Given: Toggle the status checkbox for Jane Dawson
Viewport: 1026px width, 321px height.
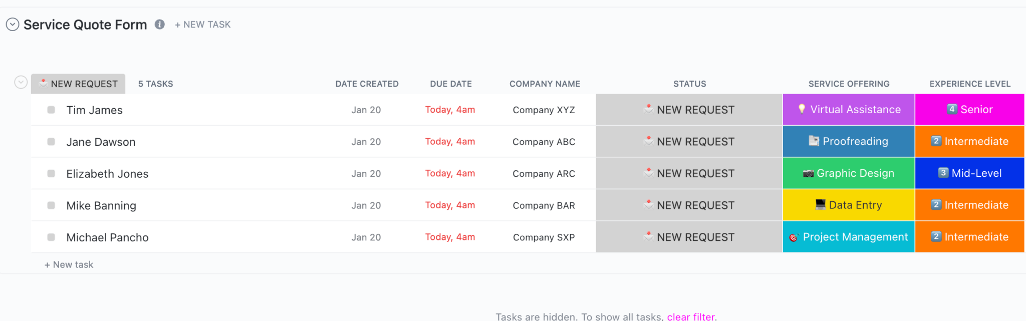Looking at the screenshot, I should point(51,142).
